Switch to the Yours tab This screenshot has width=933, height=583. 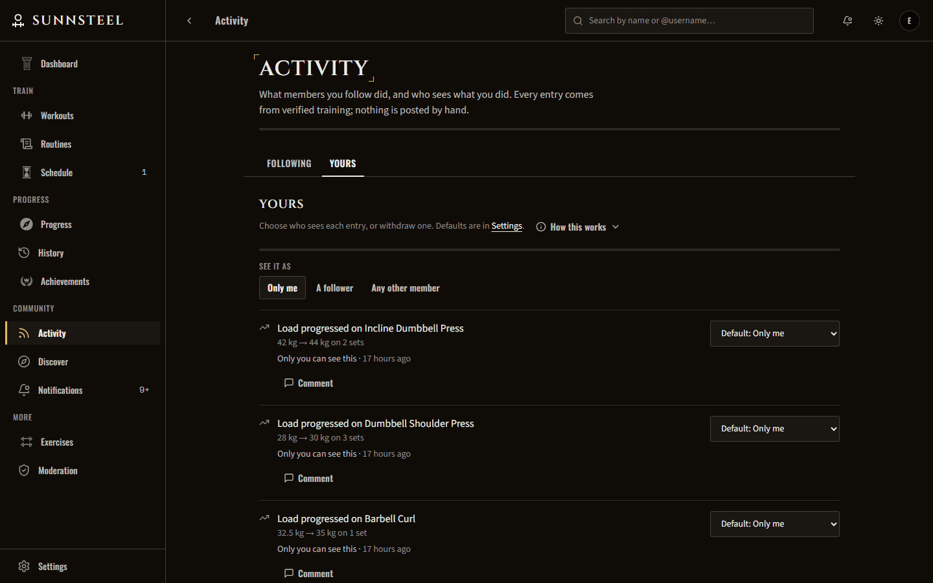[x=343, y=163]
